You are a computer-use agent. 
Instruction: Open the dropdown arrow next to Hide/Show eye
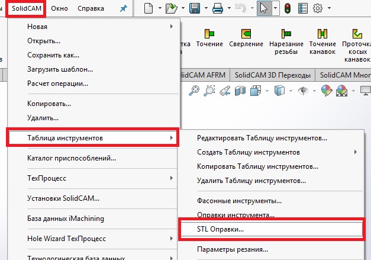point(314,91)
